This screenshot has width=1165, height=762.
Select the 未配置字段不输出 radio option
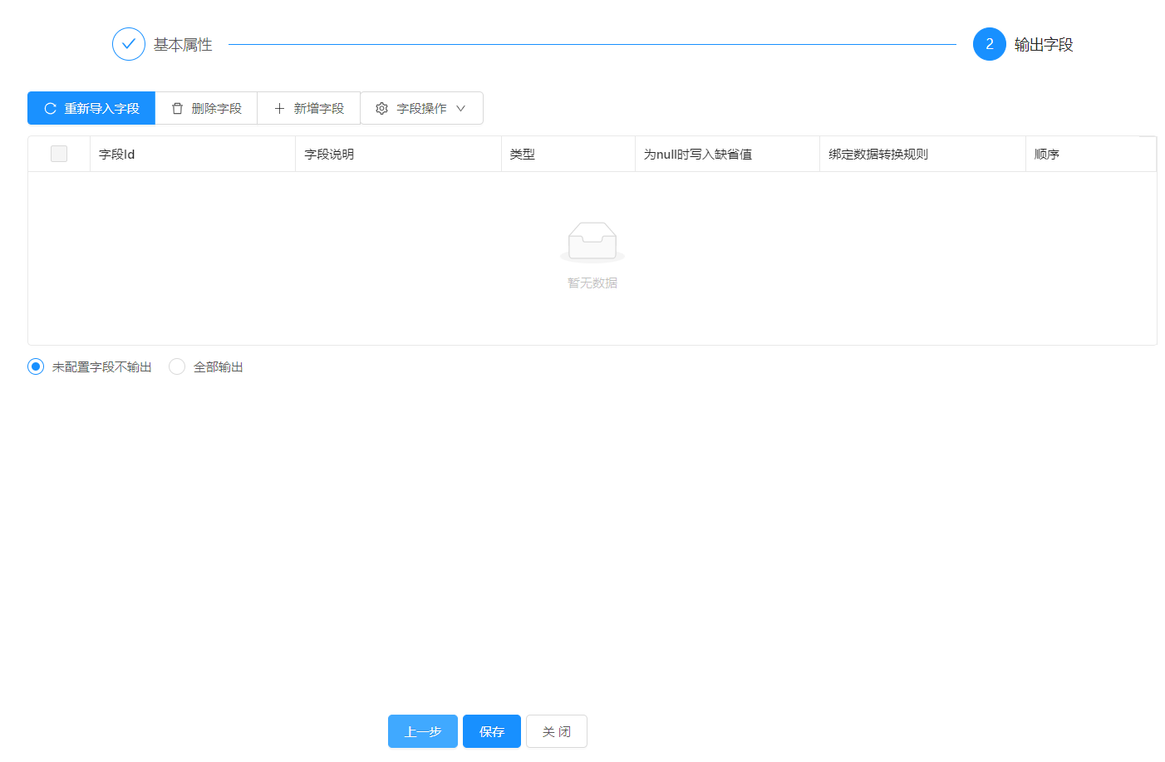tap(36, 366)
